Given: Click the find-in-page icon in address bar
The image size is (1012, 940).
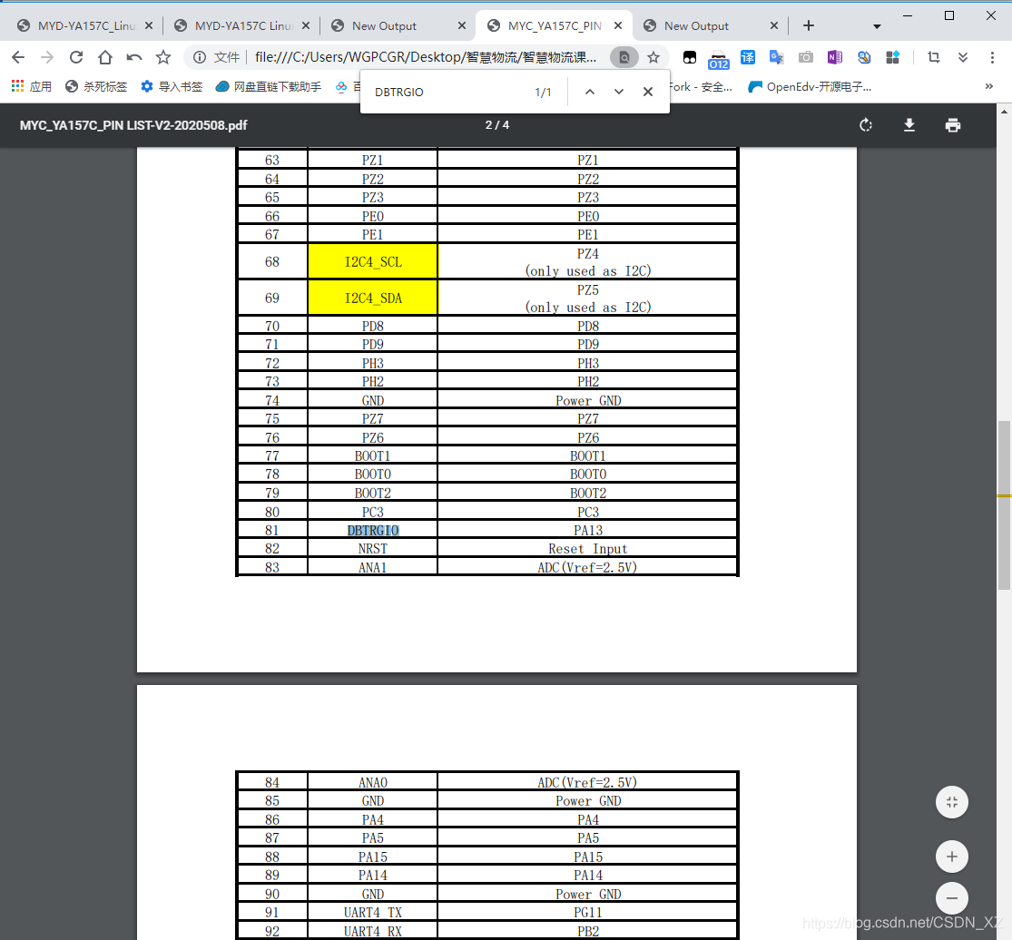Looking at the screenshot, I should coord(624,57).
